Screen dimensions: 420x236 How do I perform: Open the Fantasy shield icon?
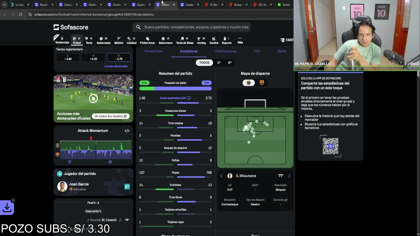[x=283, y=40]
